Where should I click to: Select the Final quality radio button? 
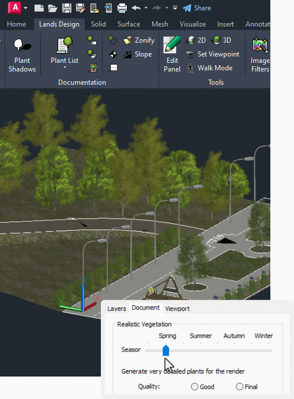(239, 386)
